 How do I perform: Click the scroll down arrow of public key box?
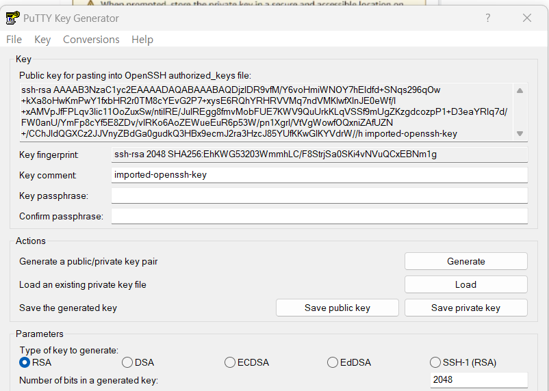pos(520,133)
